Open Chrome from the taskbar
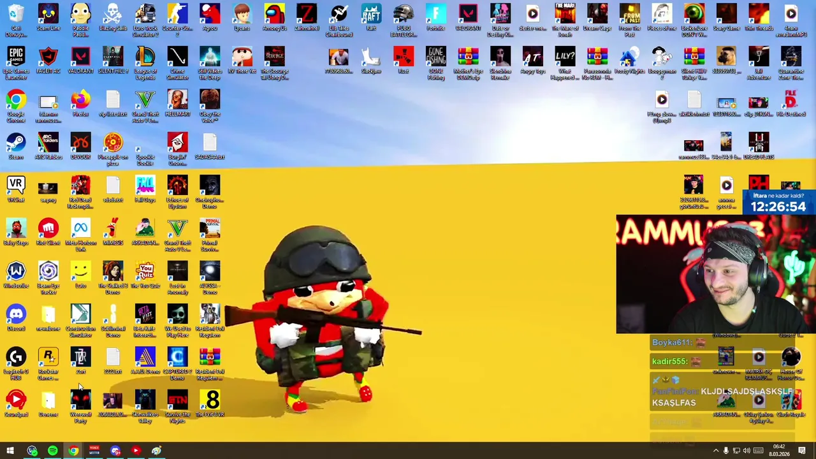816x459 pixels. pos(73,451)
